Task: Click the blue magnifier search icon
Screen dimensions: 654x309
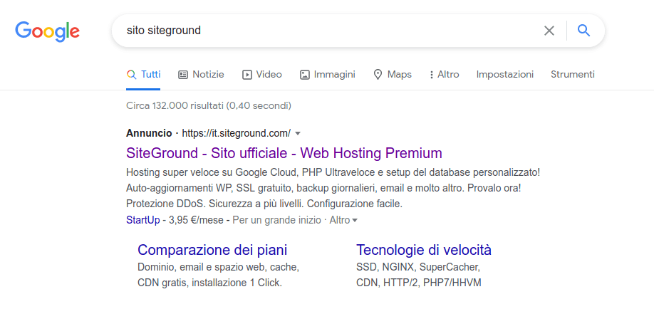Action: click(x=583, y=31)
